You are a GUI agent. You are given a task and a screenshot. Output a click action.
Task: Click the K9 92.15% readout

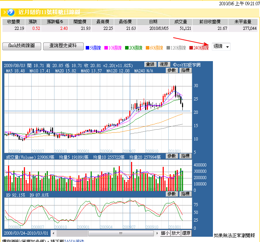(x=15, y=195)
